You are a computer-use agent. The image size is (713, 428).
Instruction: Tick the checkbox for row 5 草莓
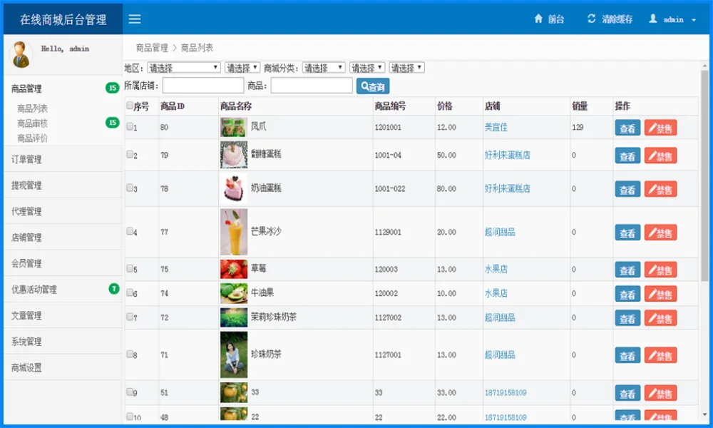pyautogui.click(x=130, y=269)
